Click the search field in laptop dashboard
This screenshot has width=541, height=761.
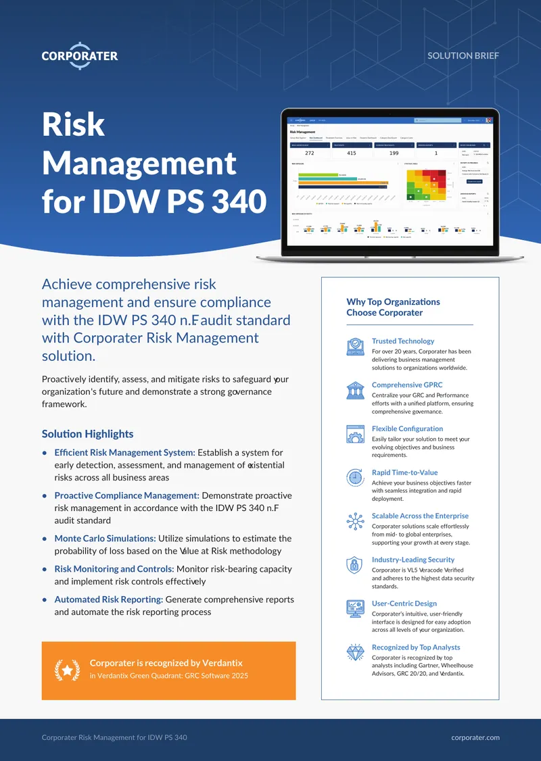coord(438,120)
